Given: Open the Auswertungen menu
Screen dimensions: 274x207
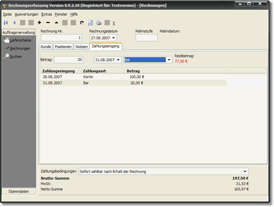Looking at the screenshot, I should [27, 14].
